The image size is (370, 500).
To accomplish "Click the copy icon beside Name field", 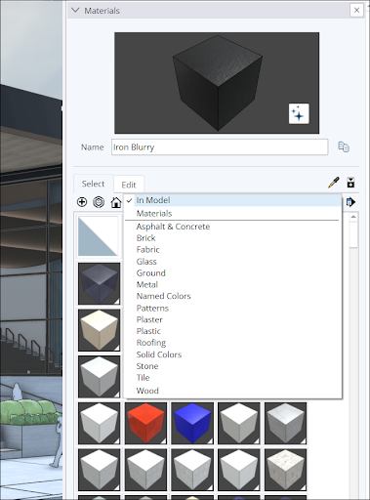I will coord(344,146).
